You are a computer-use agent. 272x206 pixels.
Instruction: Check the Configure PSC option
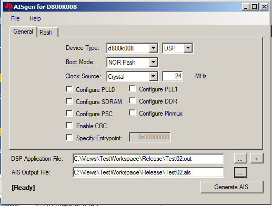tap(69, 114)
